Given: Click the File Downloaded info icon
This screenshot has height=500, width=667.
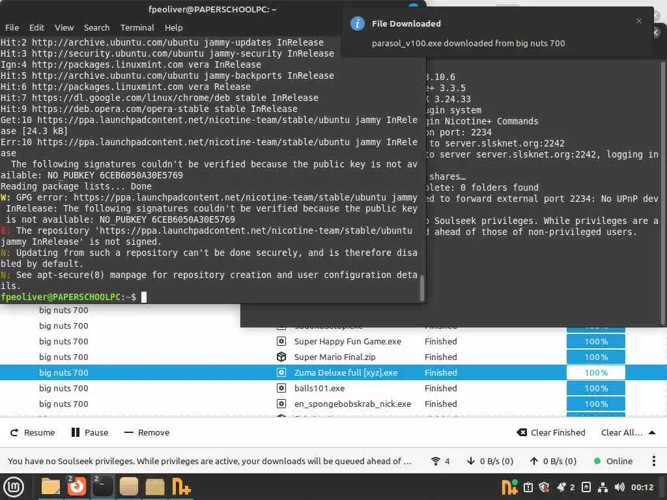Looking at the screenshot, I should coord(358,23).
